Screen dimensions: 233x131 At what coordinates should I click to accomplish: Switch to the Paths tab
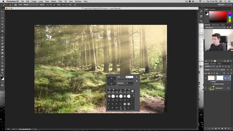click(x=219, y=64)
